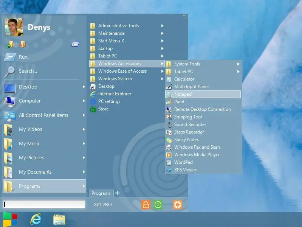Screen dimensions: 302x227
Task: Click the green power button
Action: pyautogui.click(x=158, y=205)
